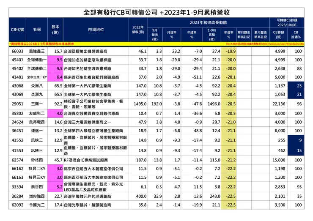Click the CB流通% column header

point(296,35)
